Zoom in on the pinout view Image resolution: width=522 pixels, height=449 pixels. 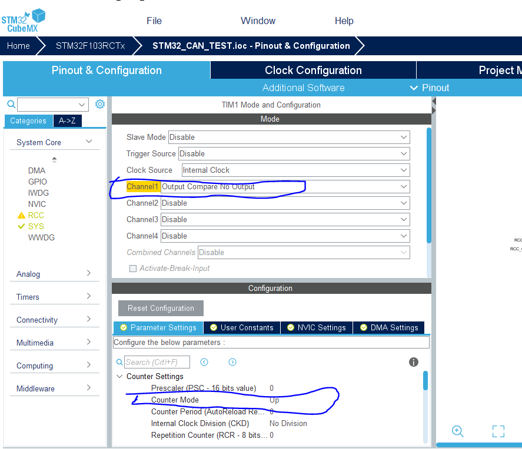click(457, 431)
